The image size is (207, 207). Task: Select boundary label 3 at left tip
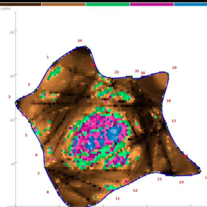point(9,97)
